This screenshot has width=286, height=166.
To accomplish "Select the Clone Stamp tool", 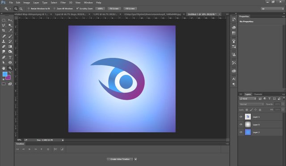I will click(x=4, y=41).
